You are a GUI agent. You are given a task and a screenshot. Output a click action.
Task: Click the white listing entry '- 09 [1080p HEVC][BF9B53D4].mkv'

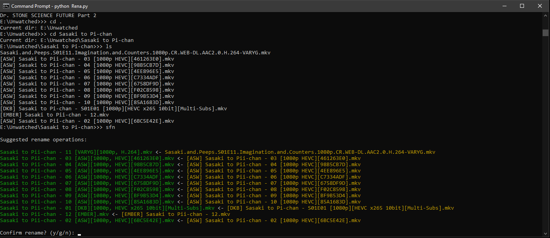click(87, 96)
